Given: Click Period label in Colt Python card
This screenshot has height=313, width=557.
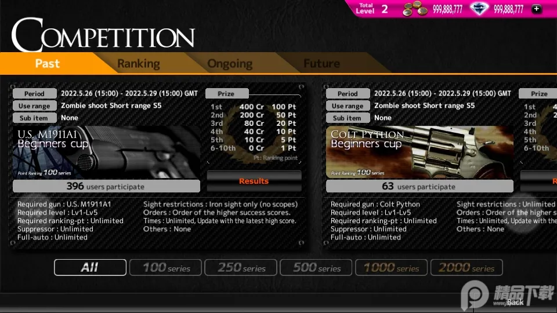Looking at the screenshot, I should tap(348, 94).
